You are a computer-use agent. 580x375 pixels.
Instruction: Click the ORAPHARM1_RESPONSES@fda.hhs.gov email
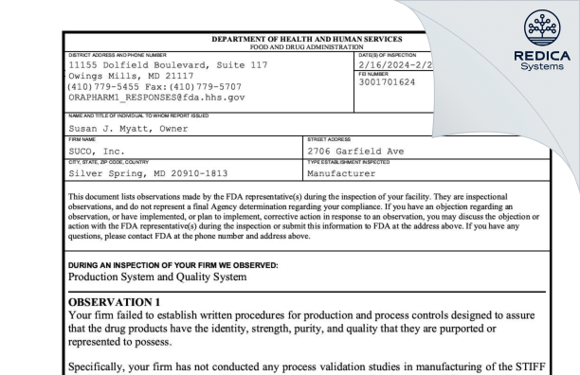[x=156, y=98]
